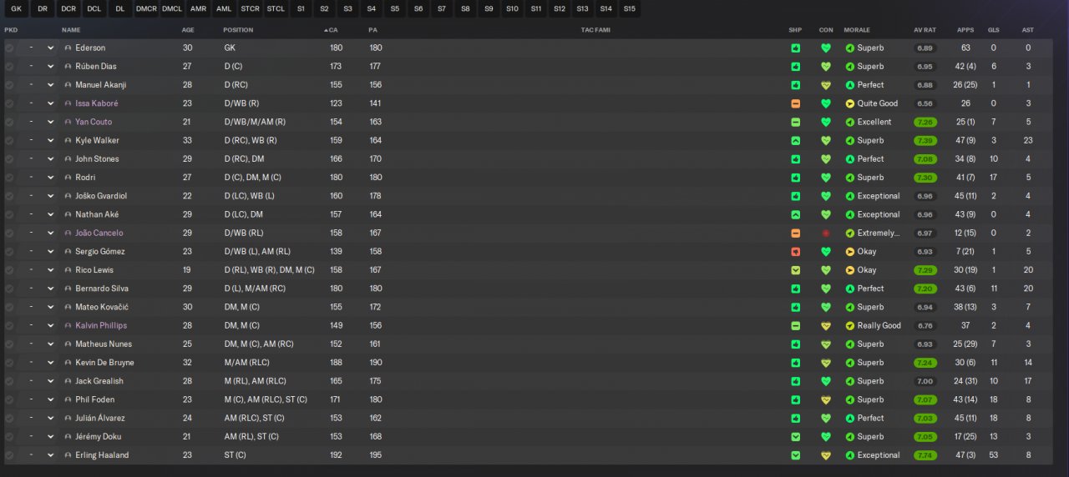Click Issa Kaboré's 6.56 rating pill
The width and height of the screenshot is (1069, 477).
pos(925,103)
